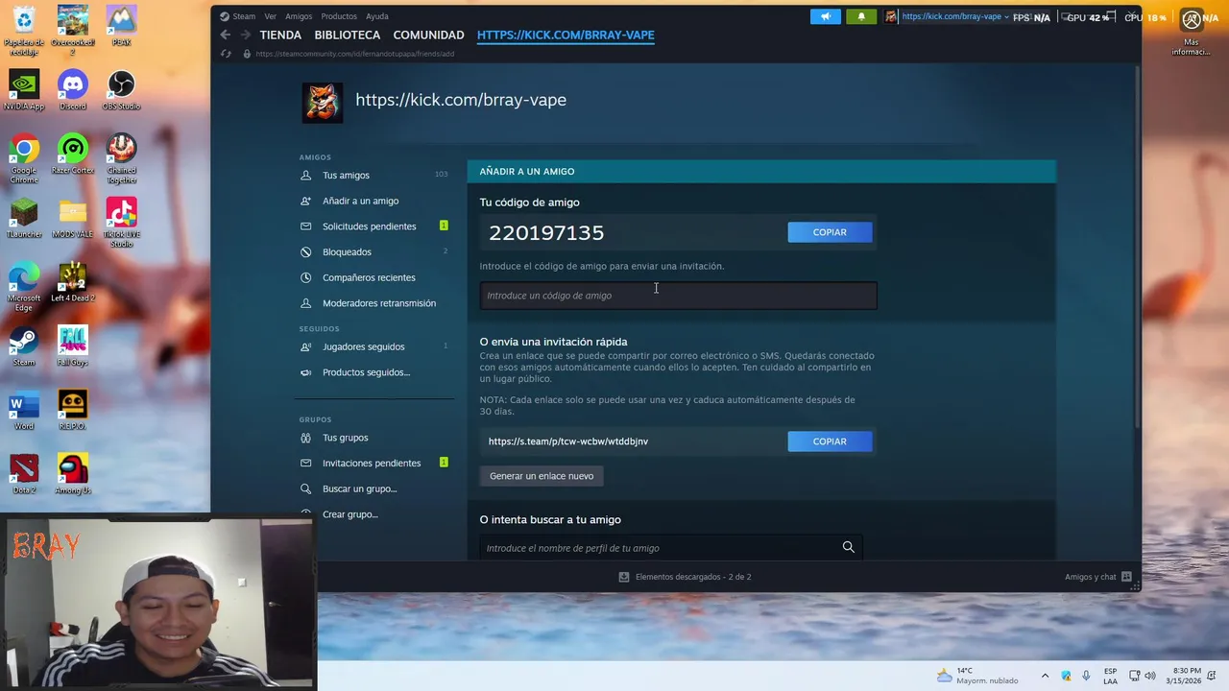The height and width of the screenshot is (691, 1229).
Task: Launch Left 4 Dead 2 desktop shortcut
Action: 73,282
